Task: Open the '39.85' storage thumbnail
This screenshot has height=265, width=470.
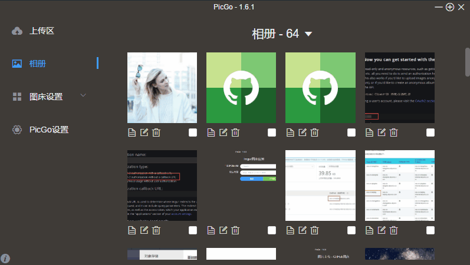Action: click(x=320, y=185)
